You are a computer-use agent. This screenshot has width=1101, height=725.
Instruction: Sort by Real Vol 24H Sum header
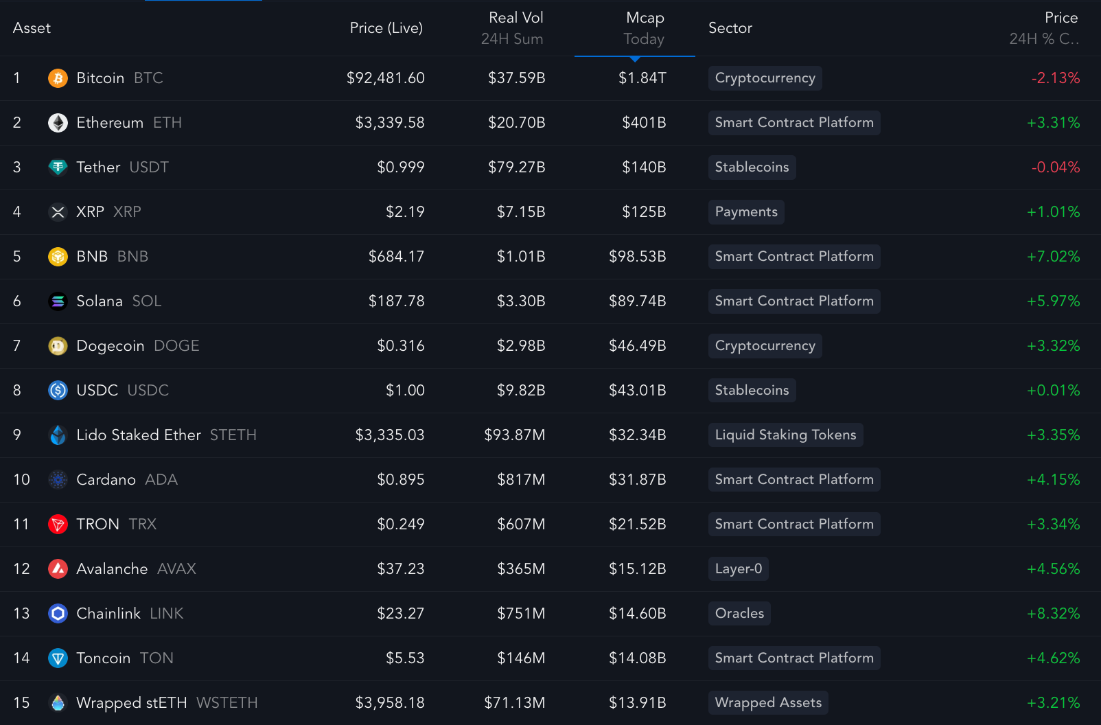(512, 28)
